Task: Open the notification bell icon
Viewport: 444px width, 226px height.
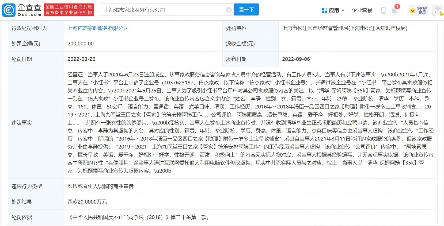Action: click(x=394, y=11)
